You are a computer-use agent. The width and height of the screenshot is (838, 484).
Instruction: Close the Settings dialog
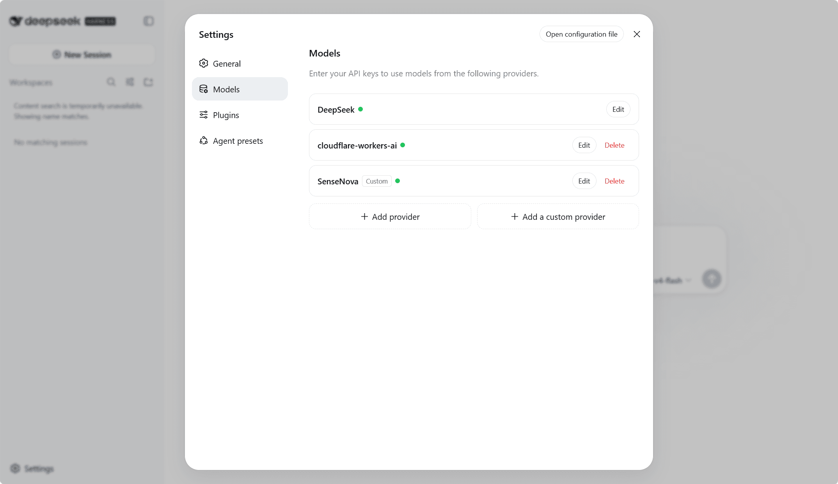click(x=637, y=34)
